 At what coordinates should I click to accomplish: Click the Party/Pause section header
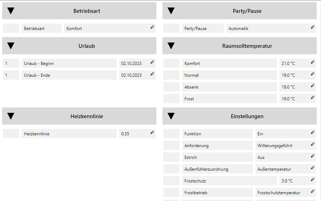(x=247, y=11)
